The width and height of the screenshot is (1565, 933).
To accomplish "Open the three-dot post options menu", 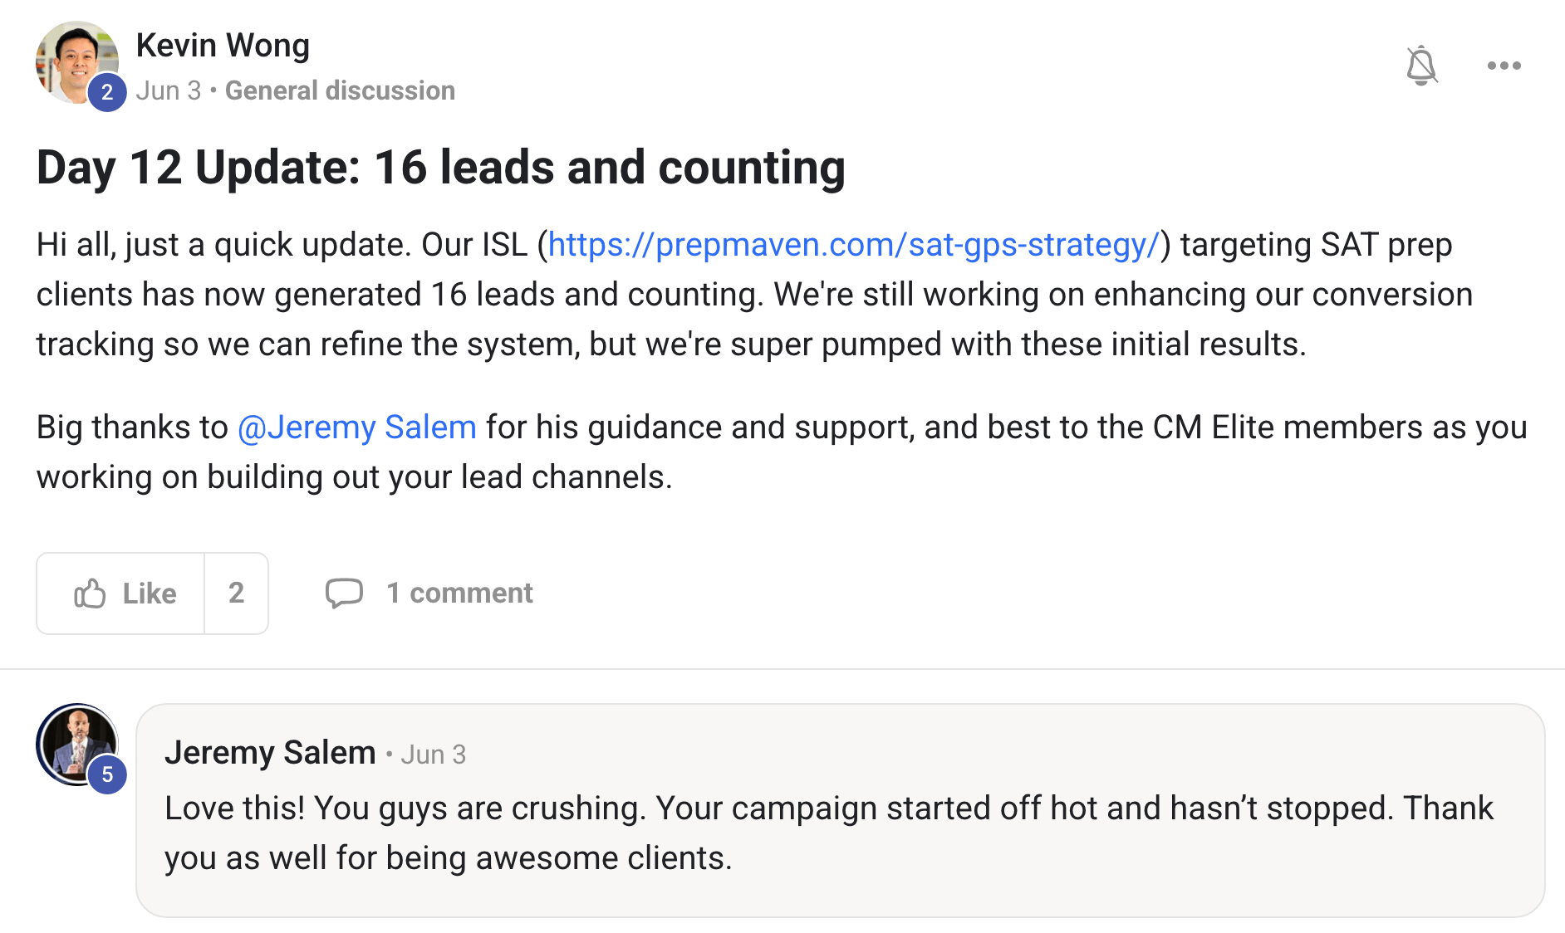I will [1504, 66].
